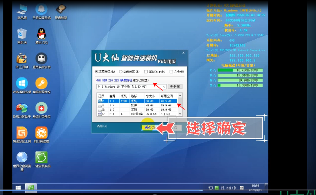Click partition list scroll-down arrow
Viewport: 316px width, 195px height.
(x=180, y=114)
